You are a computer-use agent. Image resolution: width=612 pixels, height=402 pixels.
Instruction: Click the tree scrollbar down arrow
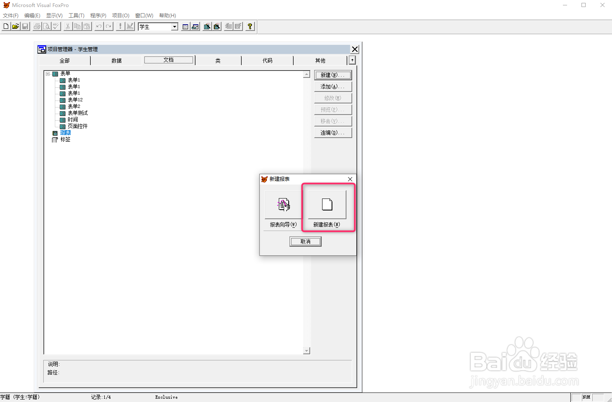[306, 351]
